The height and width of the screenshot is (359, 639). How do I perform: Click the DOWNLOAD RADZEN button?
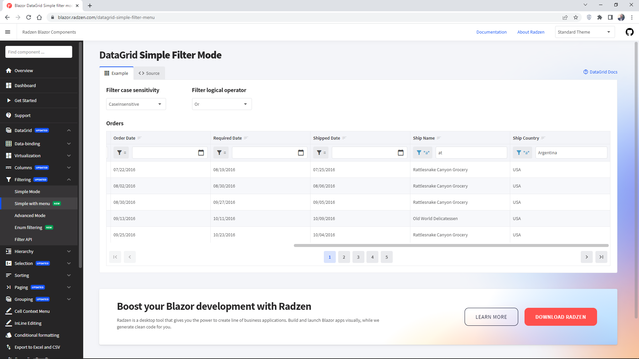click(560, 317)
